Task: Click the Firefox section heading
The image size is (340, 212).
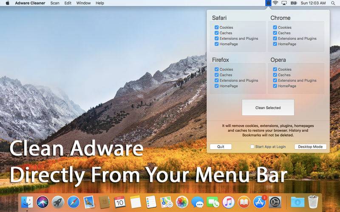Action: pyautogui.click(x=221, y=60)
